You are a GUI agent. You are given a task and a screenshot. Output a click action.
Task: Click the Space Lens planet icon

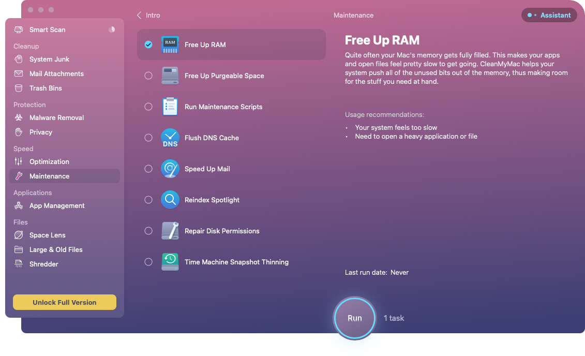(18, 235)
